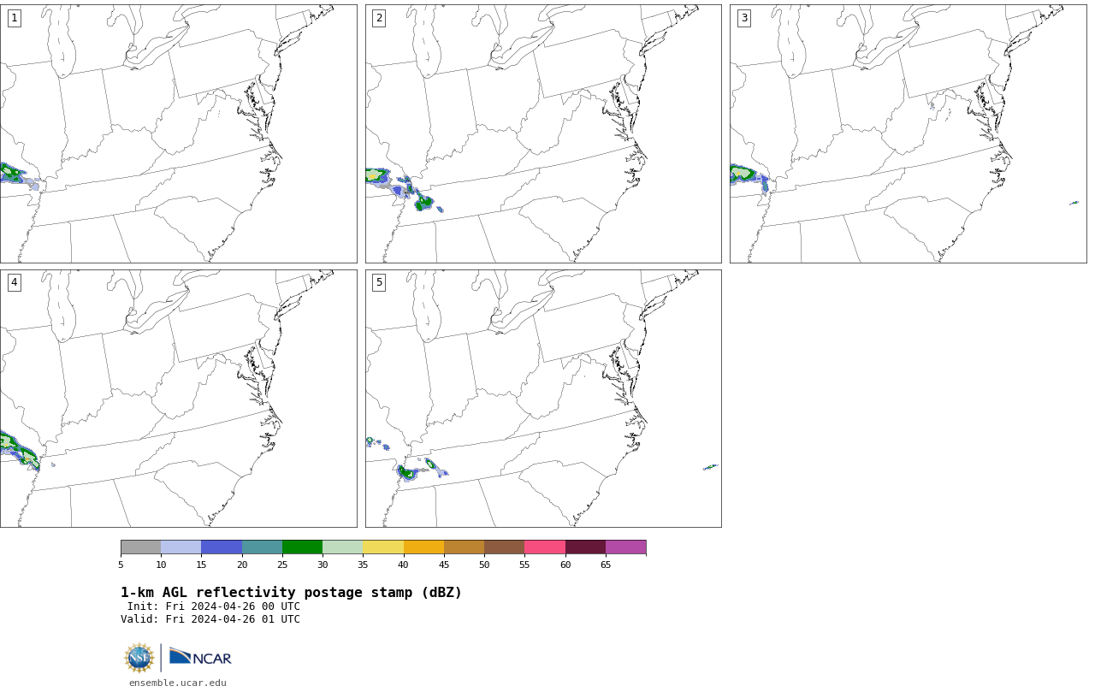Click the blue 15-20 dBZ swatch

coord(222,547)
